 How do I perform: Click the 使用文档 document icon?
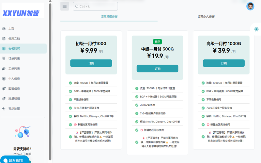pos(4,38)
